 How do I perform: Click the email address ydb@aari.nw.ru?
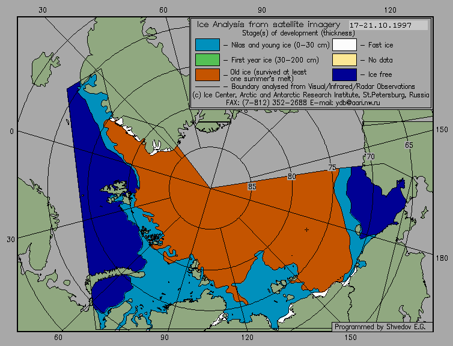tap(357, 103)
